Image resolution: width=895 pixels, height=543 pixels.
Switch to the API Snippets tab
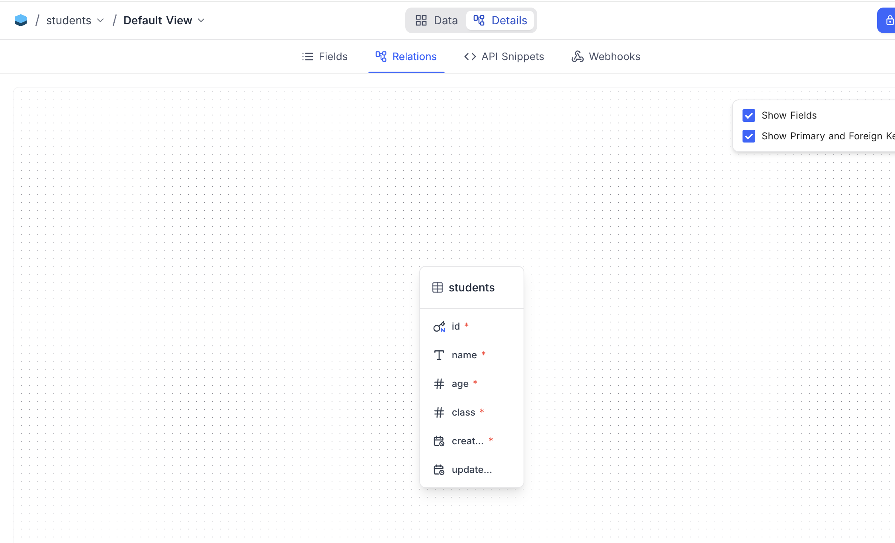[x=504, y=57]
